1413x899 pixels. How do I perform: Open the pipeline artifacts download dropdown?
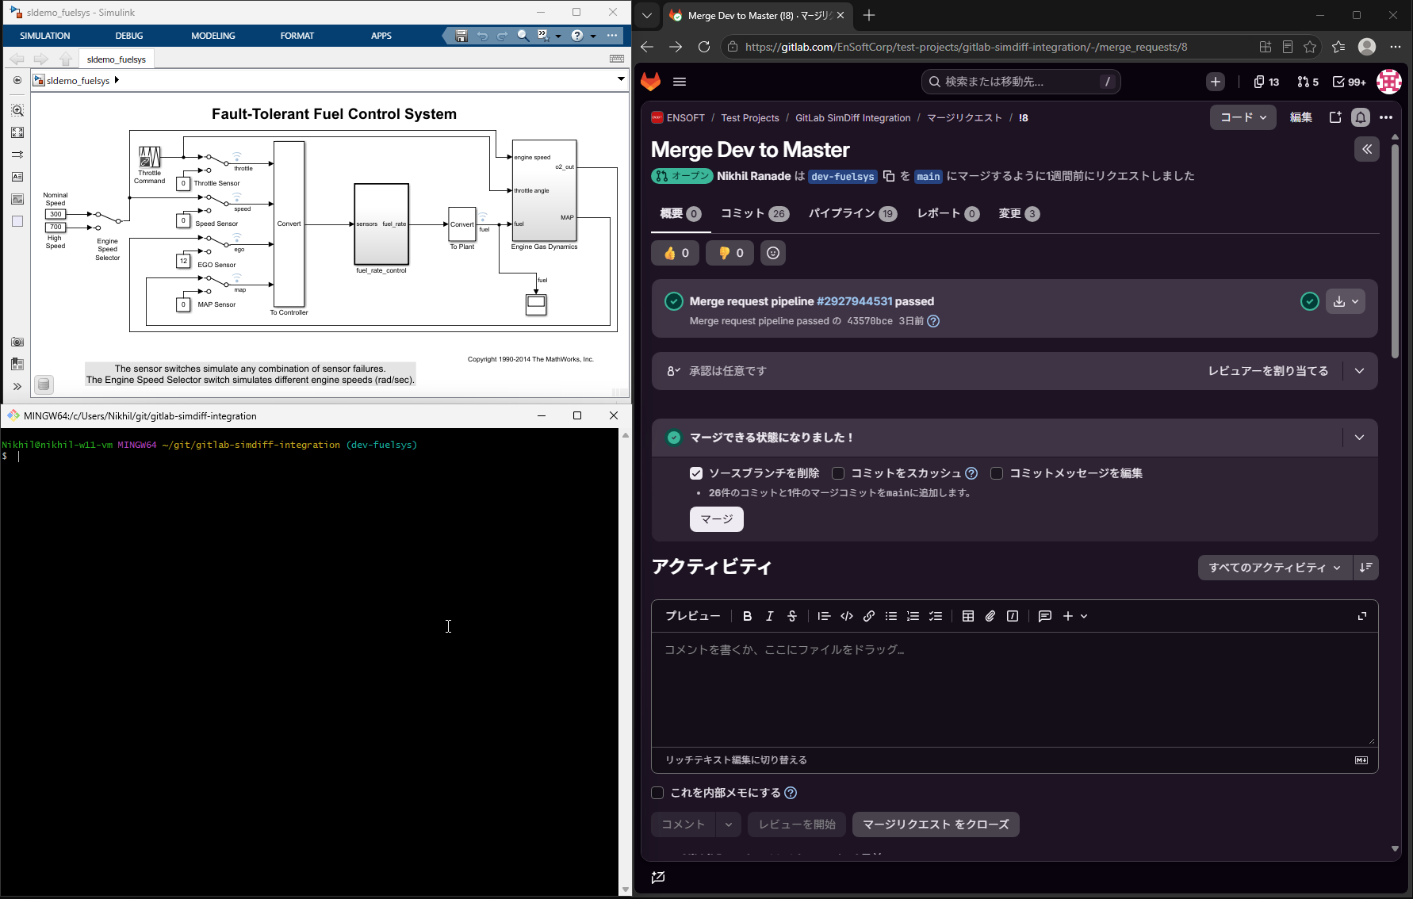tap(1346, 301)
